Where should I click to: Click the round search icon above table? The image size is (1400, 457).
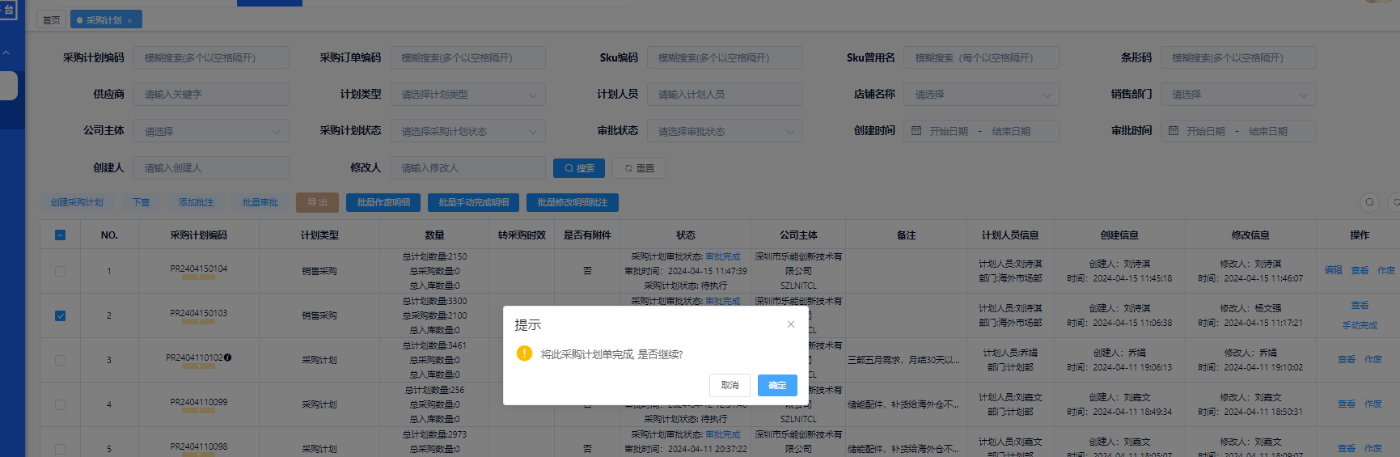(1369, 202)
